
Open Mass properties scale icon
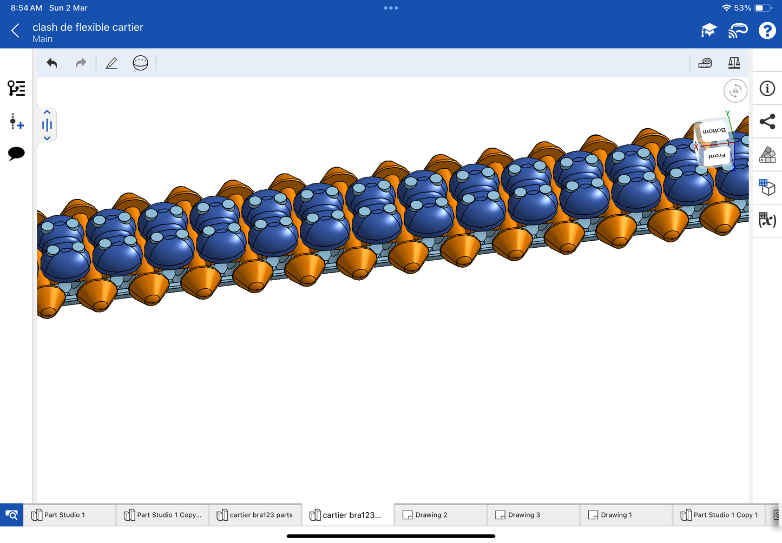tap(734, 63)
